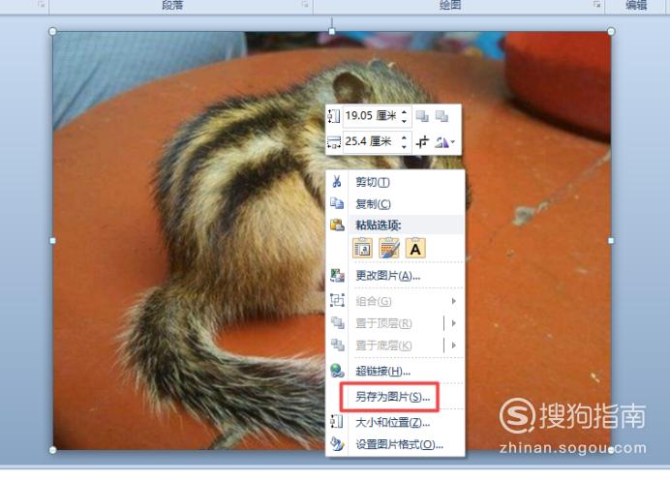Click the Paste options clipboard icon
The image size is (670, 481).
pos(337,225)
